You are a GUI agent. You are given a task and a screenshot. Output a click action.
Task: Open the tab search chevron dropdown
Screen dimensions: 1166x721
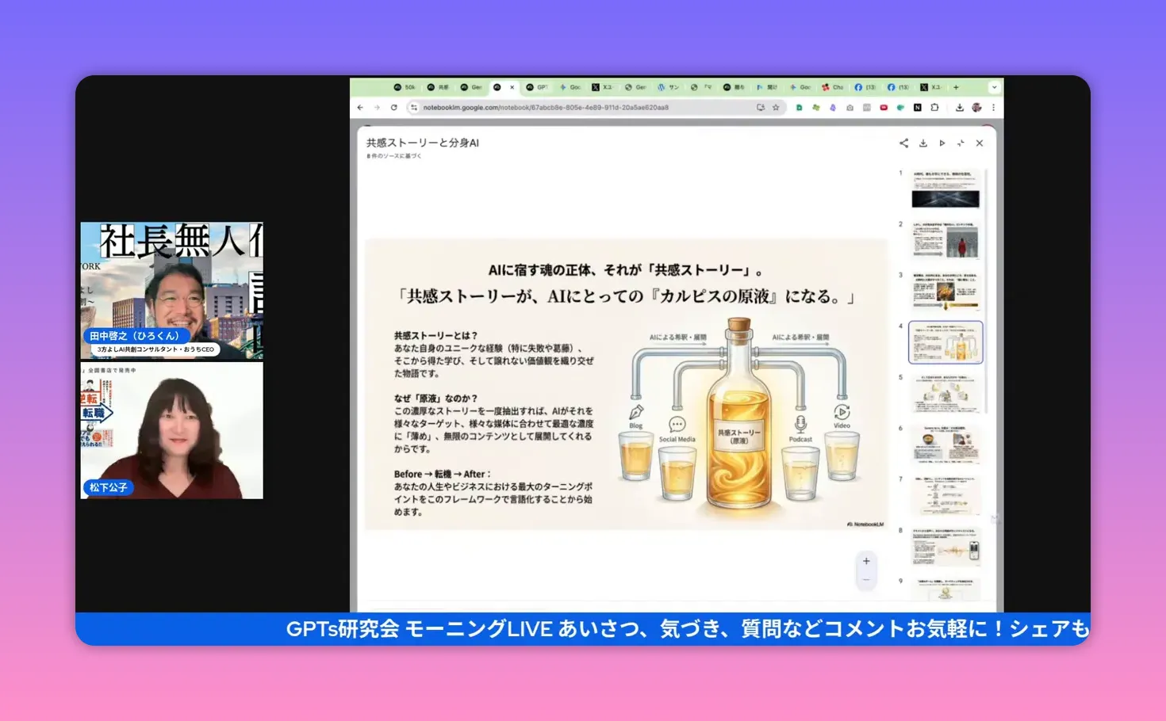tap(994, 87)
